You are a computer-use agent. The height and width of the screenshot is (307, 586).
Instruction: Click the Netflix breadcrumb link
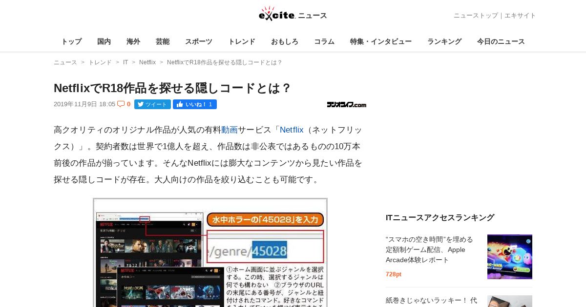(x=147, y=62)
